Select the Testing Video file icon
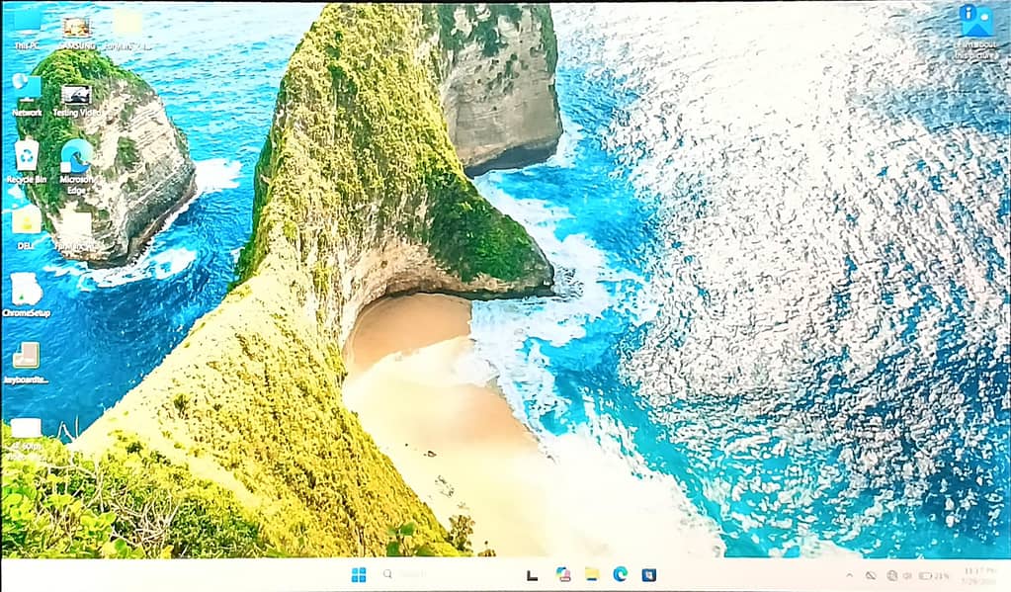Viewport: 1011px width, 592px height. point(76,101)
